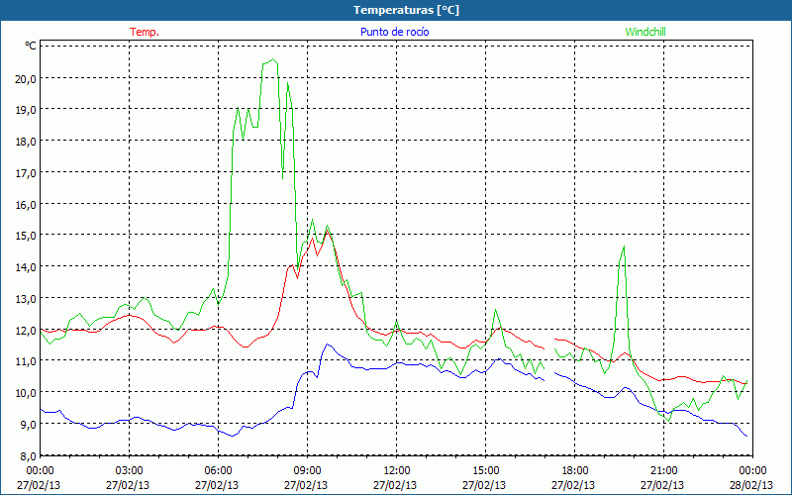The image size is (792, 495).
Task: Click the 8,0 y-axis value
Action: pyautogui.click(x=28, y=456)
